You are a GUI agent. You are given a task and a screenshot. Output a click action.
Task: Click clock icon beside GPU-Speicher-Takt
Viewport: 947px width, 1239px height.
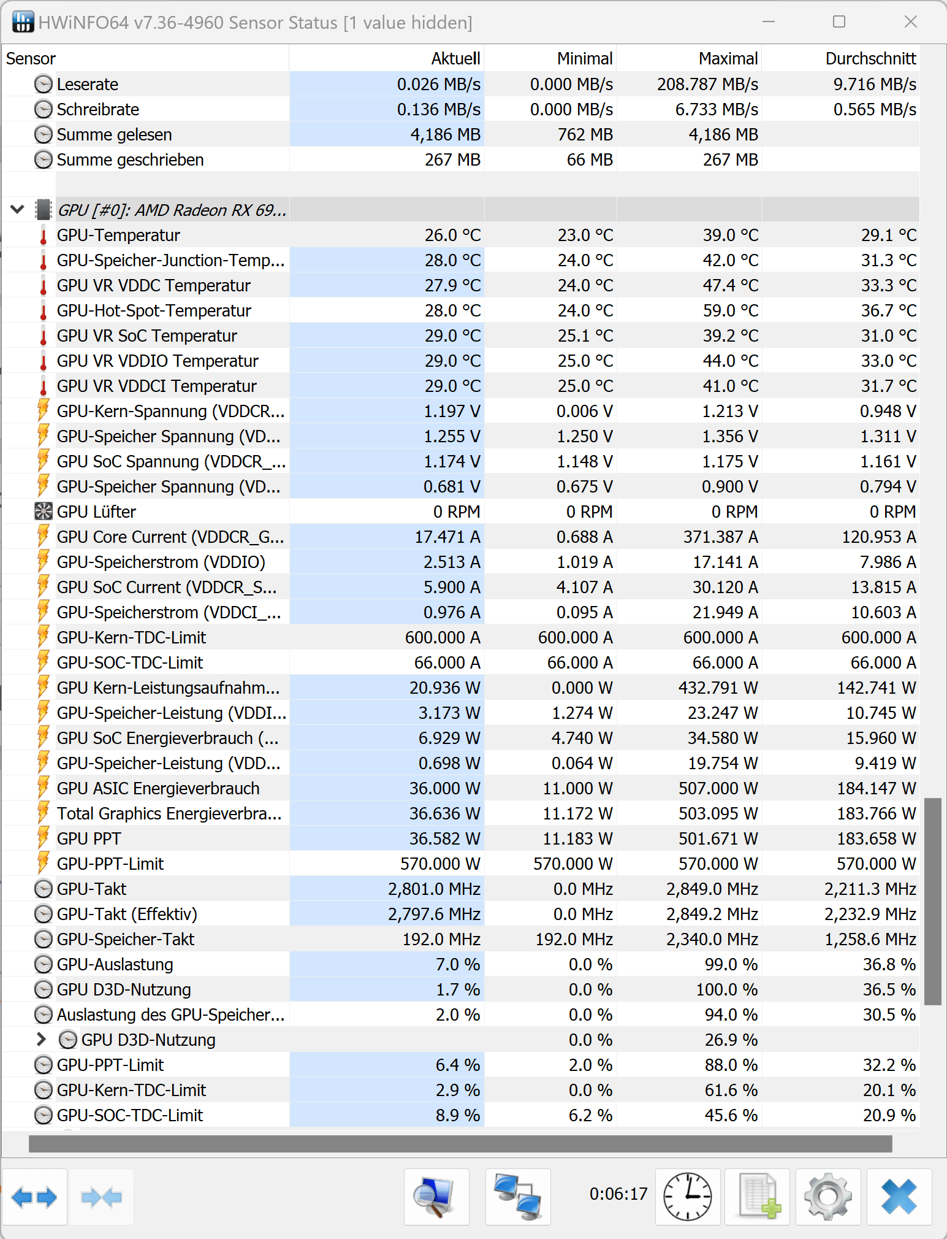tap(43, 939)
